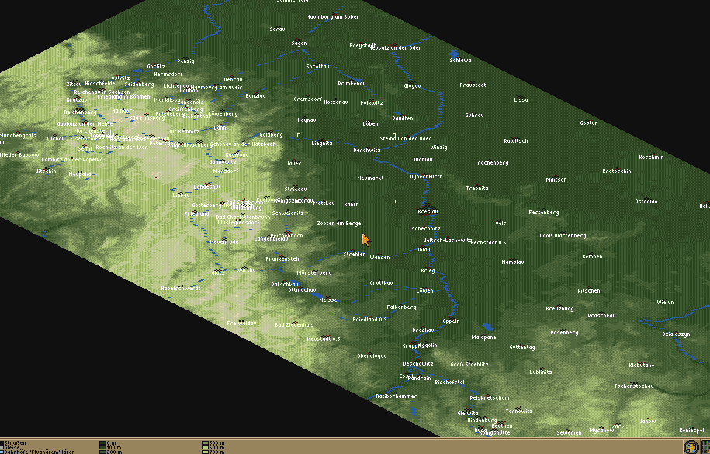710x454 pixels.
Task: Select the 200 m height legend swatch
Action: coord(103,452)
